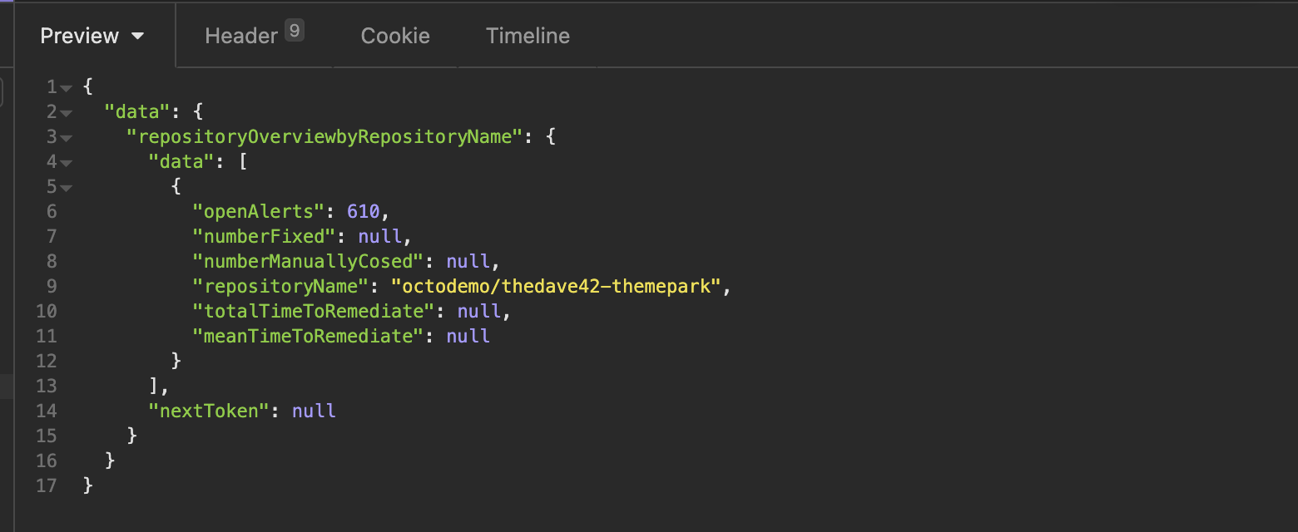
Task: Click line number 17 in the gutter
Action: click(x=47, y=485)
